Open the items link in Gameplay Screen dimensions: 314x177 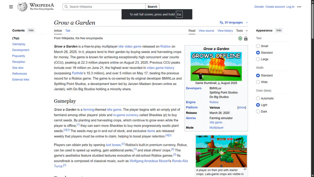pos(151,131)
